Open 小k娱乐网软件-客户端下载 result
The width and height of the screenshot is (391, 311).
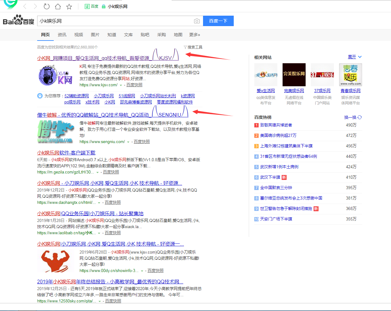pyautogui.click(x=66, y=153)
